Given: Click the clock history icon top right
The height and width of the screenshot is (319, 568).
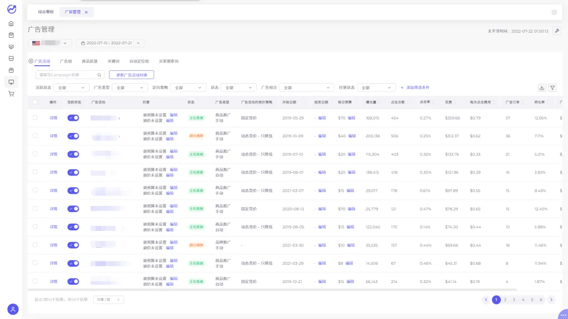Looking at the screenshot, I should pos(554,12).
